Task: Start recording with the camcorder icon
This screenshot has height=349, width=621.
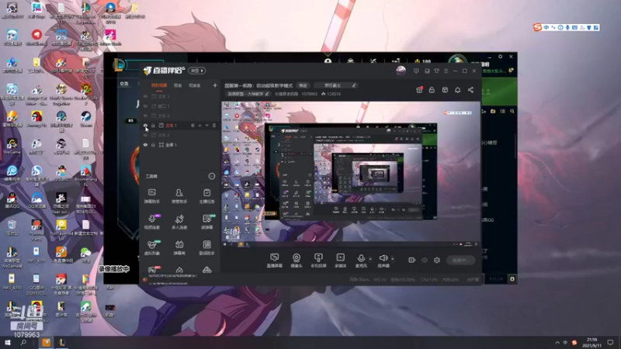Action: click(x=412, y=261)
